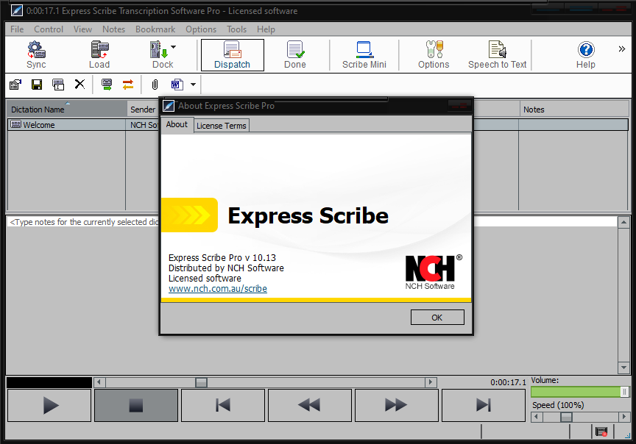Click the Express Scribe Pro v 10.13 text
This screenshot has height=444, width=636.
tap(222, 257)
